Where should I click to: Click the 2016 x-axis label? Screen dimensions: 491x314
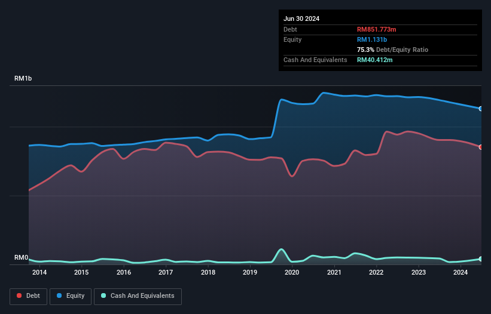click(124, 272)
